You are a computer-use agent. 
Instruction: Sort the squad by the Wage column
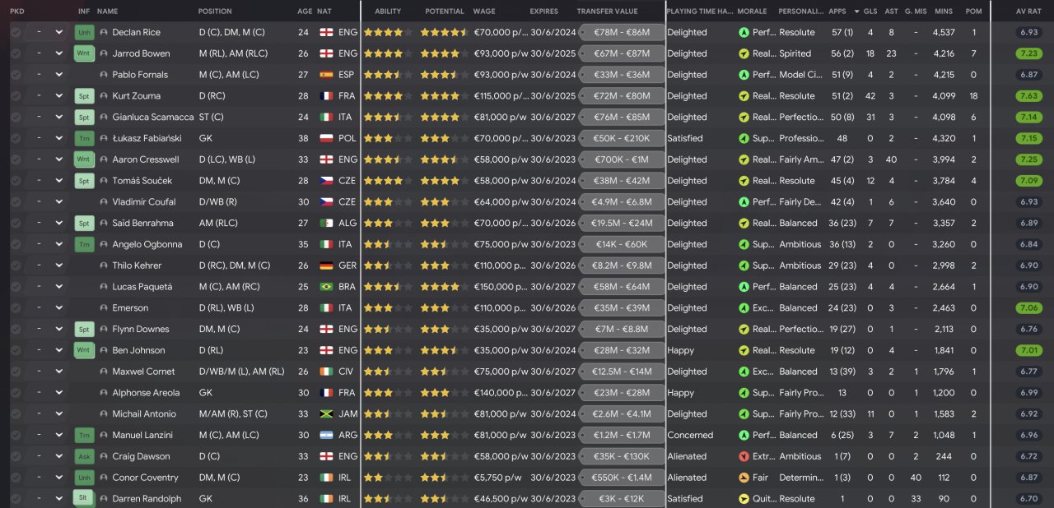pyautogui.click(x=484, y=12)
